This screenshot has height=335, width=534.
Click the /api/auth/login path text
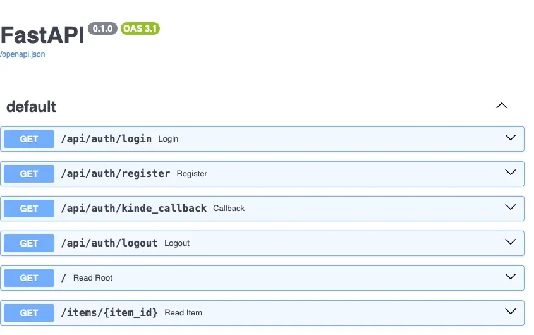[x=106, y=138]
